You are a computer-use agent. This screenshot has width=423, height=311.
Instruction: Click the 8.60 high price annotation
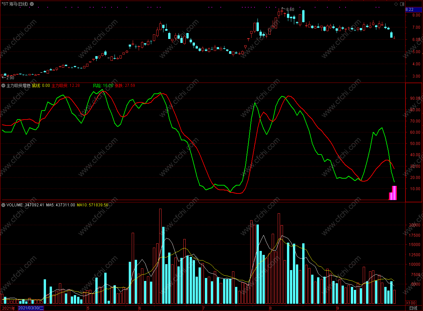pyautogui.click(x=290, y=10)
